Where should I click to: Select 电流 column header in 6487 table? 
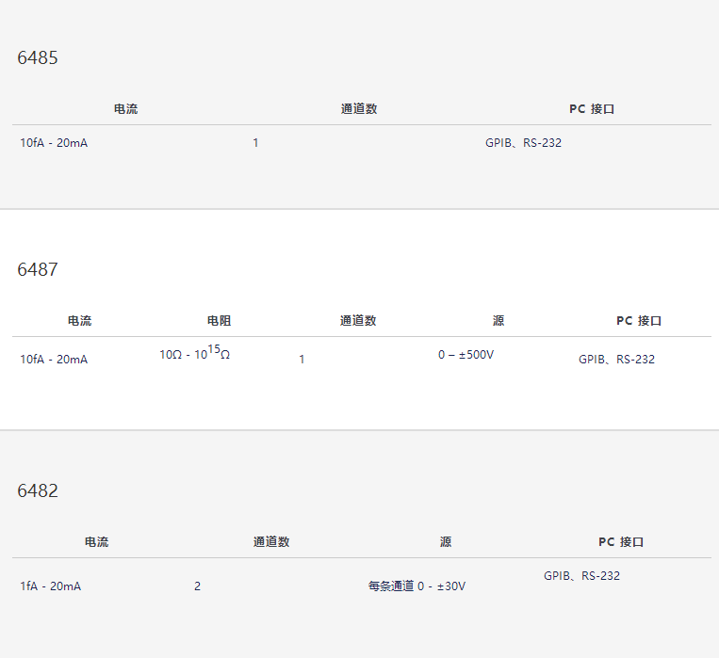(79, 321)
